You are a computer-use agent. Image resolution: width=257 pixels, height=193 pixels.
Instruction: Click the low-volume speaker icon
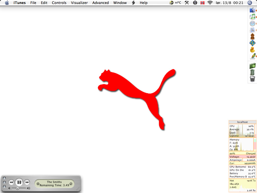(9, 188)
